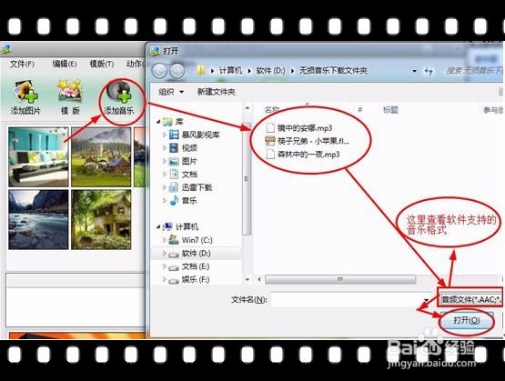This screenshot has height=381, width=505.
Task: Open the 文件(F) menu
Action: point(22,64)
